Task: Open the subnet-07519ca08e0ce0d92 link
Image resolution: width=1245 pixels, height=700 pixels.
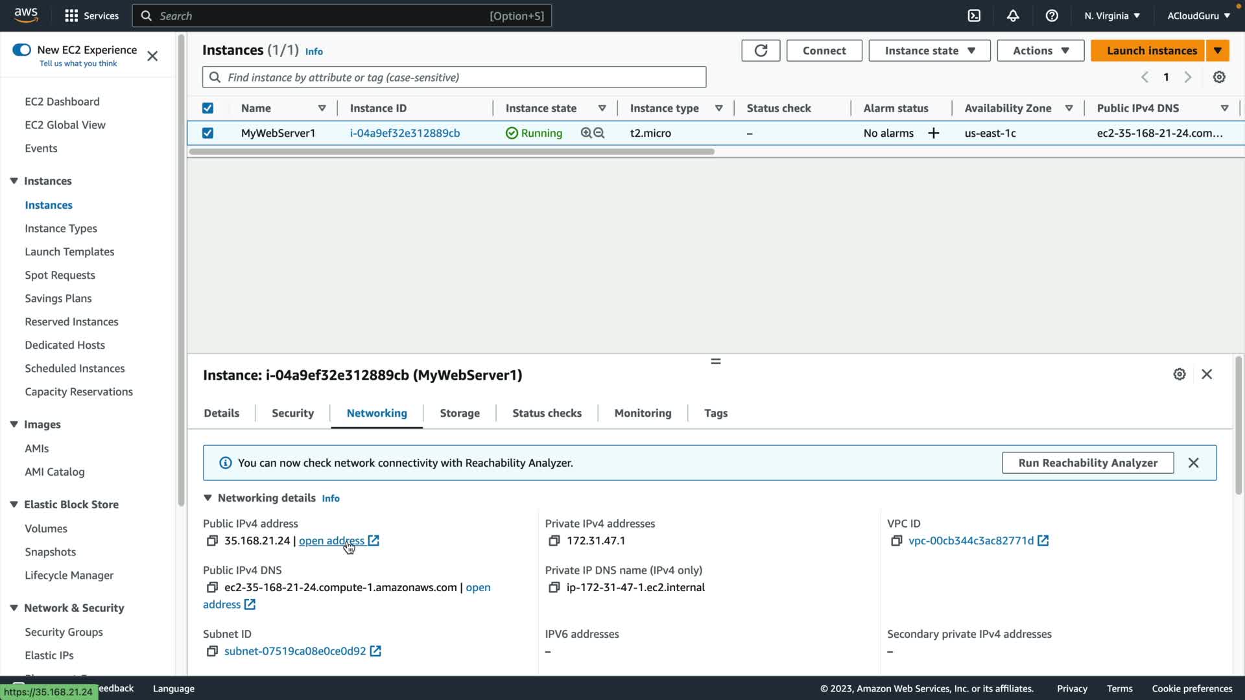Action: pyautogui.click(x=295, y=651)
